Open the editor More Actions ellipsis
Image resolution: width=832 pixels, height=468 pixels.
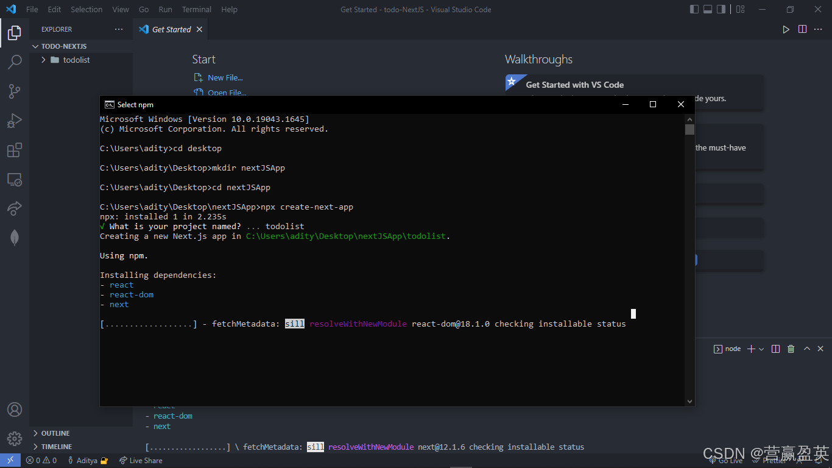point(819,29)
